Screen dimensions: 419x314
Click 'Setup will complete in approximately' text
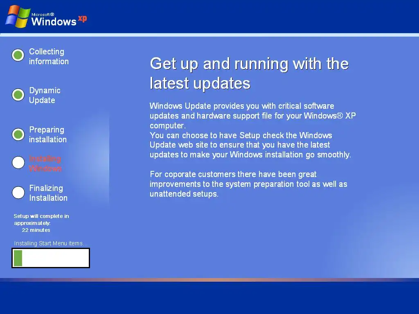coord(41,220)
